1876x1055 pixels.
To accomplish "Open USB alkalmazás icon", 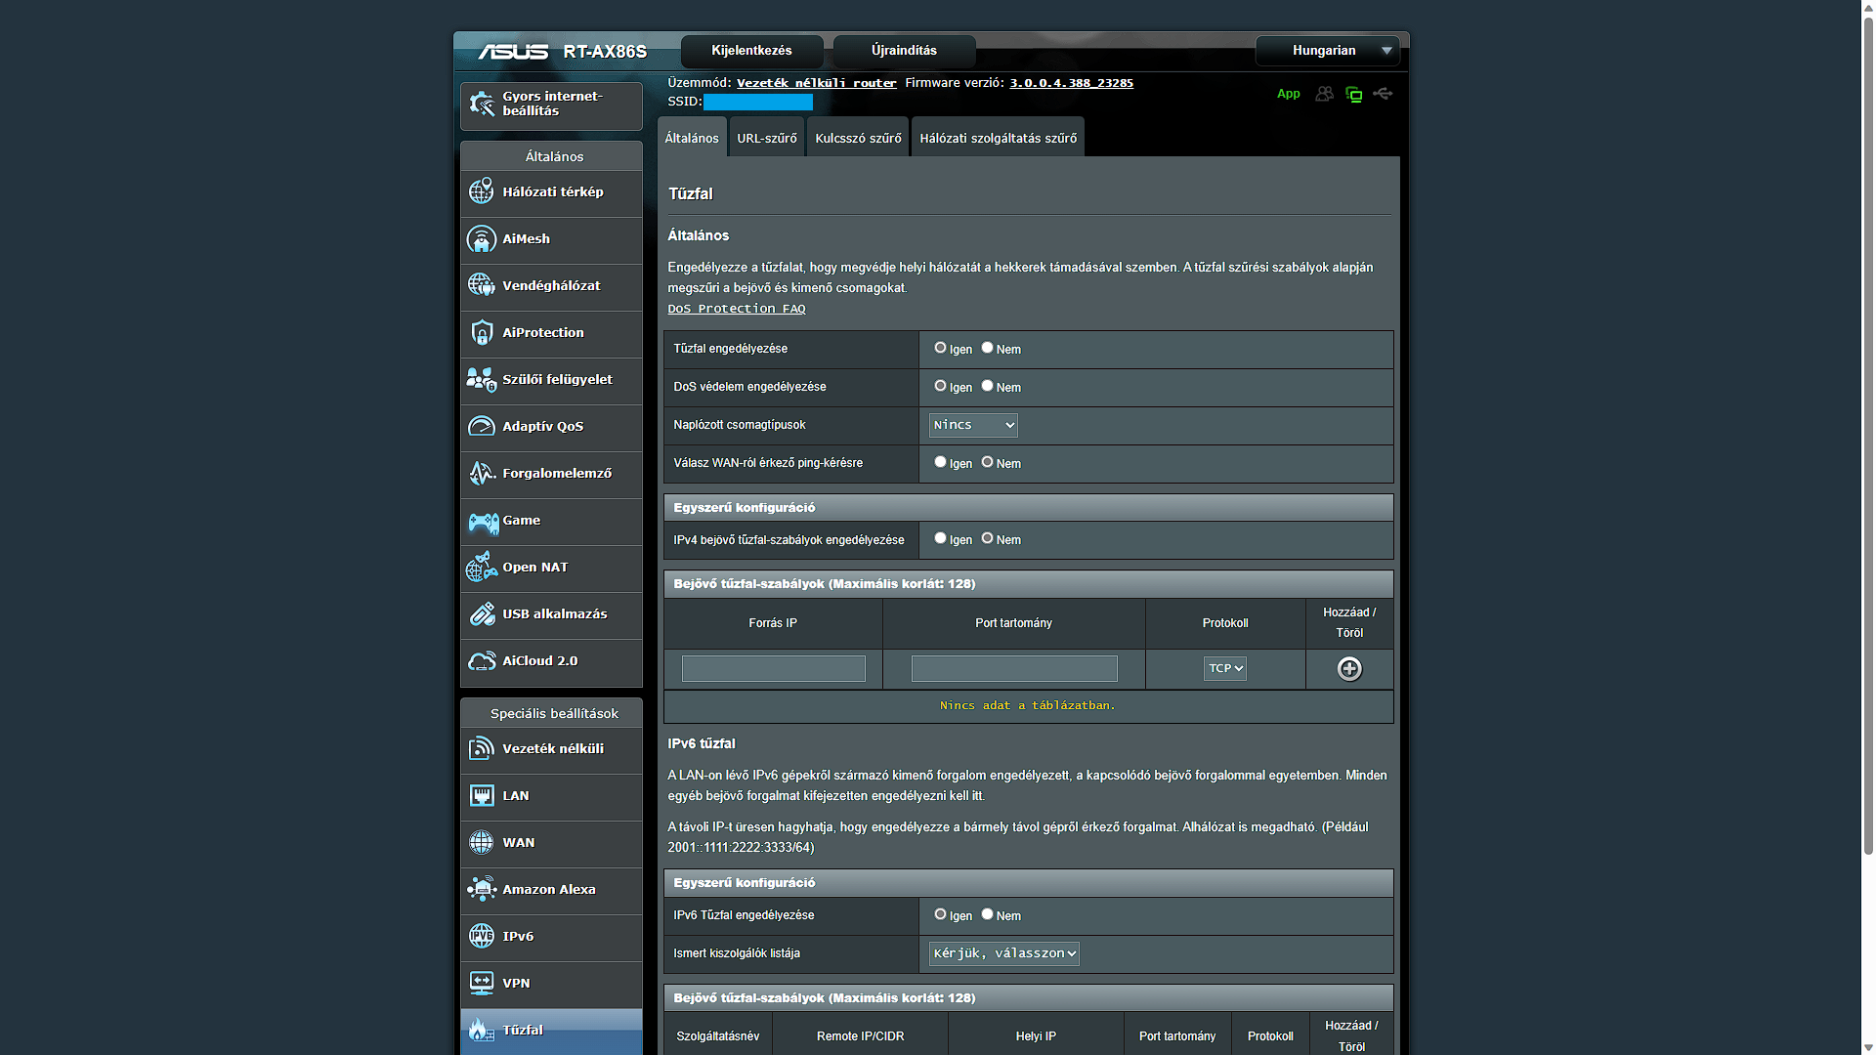I will click(481, 613).
